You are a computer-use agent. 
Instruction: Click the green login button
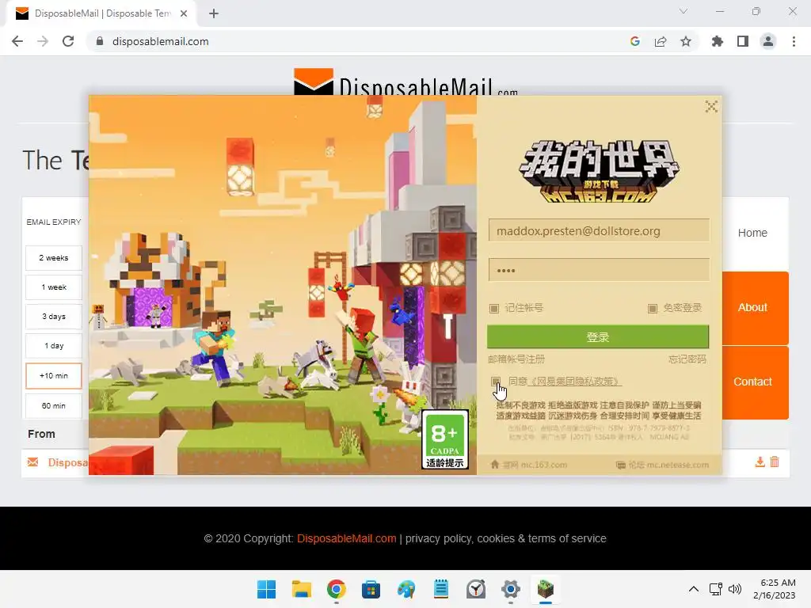(598, 337)
